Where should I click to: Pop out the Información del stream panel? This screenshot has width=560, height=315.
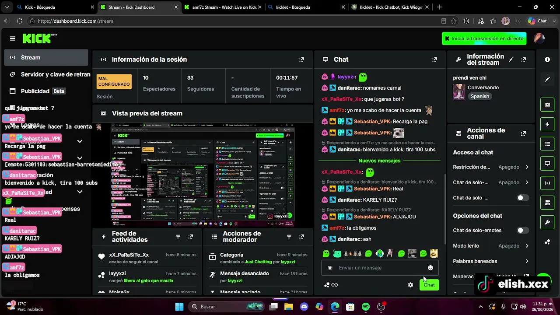[x=524, y=59]
